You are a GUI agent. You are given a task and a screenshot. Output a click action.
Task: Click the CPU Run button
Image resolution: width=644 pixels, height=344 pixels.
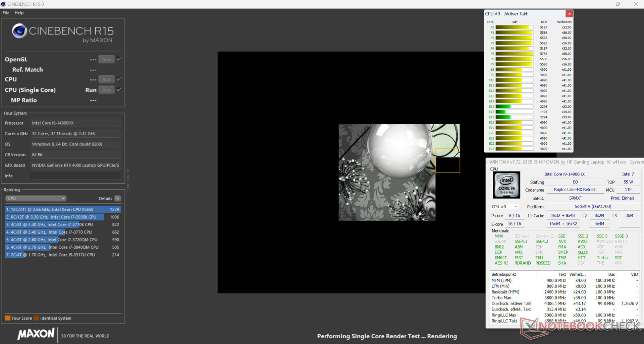point(106,79)
